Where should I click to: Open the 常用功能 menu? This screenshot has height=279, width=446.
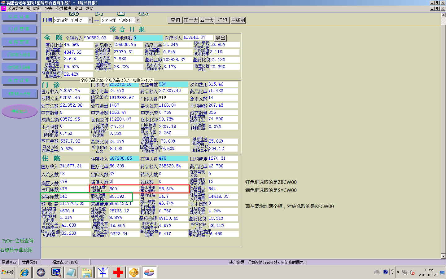[x=34, y=9]
